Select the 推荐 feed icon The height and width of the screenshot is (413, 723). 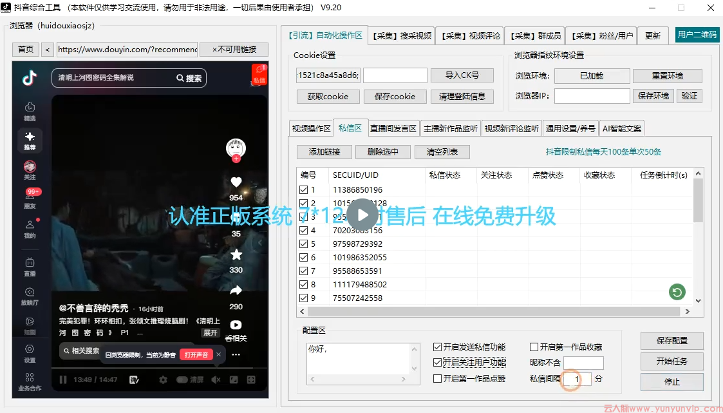tap(30, 140)
